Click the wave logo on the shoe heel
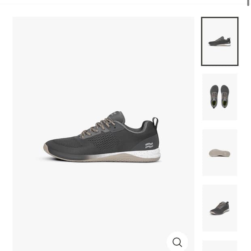Image resolution: width=251 pixels, height=251 pixels. (149, 145)
